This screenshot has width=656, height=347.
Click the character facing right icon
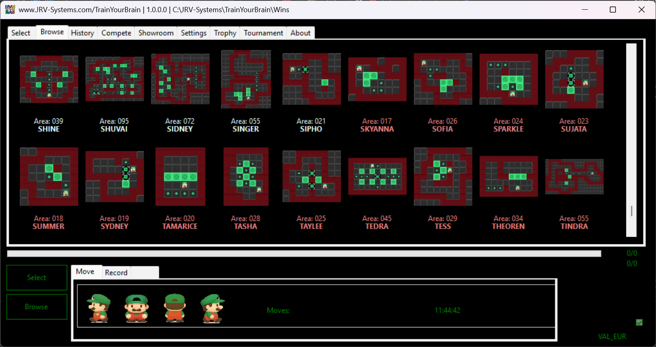[x=212, y=308]
